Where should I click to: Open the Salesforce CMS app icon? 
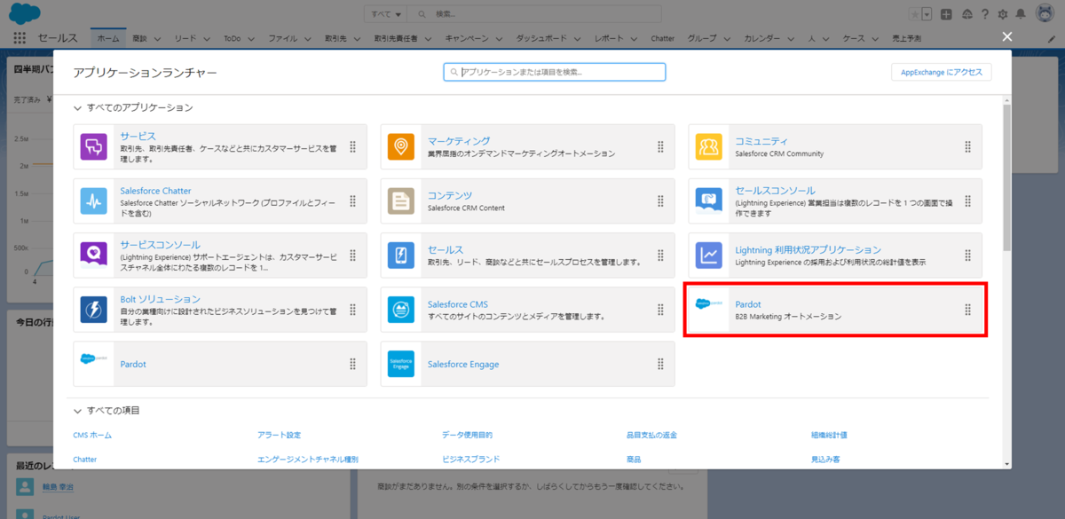[401, 310]
